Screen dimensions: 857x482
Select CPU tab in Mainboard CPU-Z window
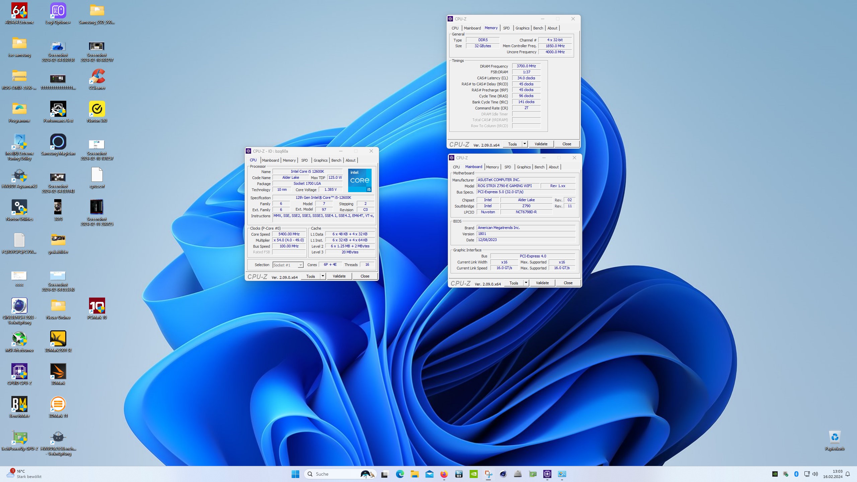click(456, 167)
